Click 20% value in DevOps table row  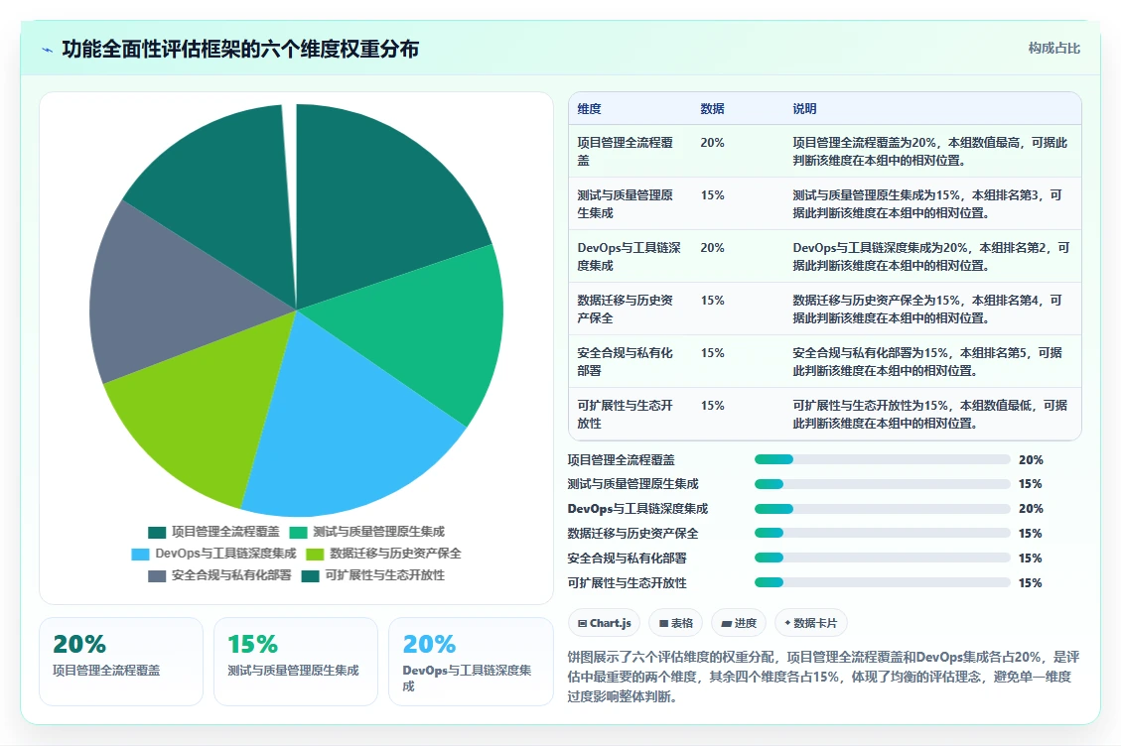[x=712, y=248]
